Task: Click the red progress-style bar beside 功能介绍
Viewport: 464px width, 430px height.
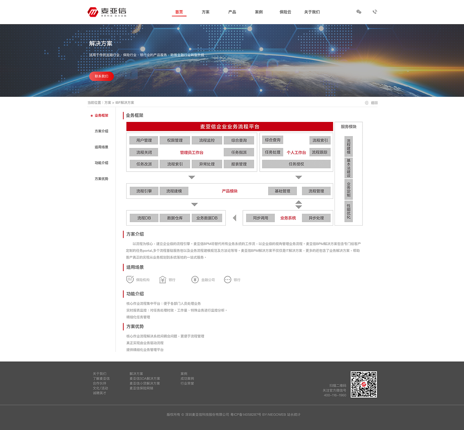Action: coord(124,294)
